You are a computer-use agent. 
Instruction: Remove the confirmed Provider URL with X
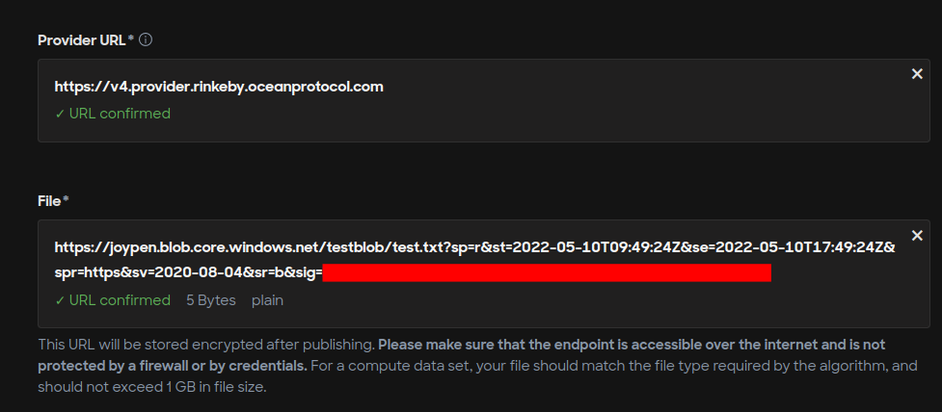pos(917,74)
